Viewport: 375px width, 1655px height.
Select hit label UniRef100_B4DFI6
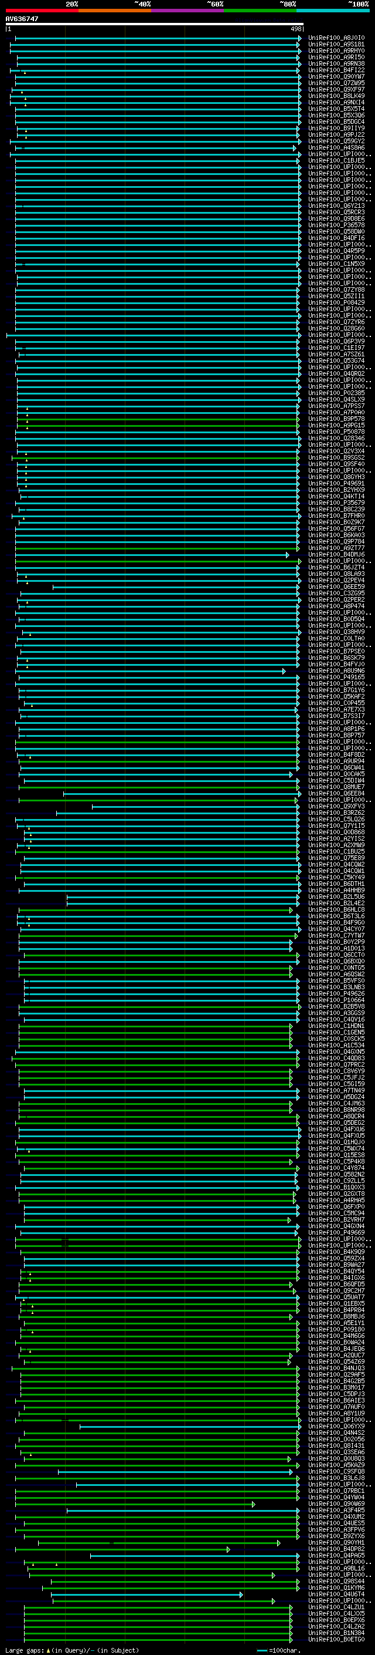coord(336,238)
